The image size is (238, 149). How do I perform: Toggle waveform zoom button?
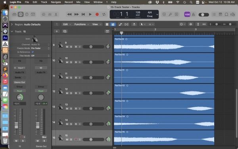tap(191, 24)
